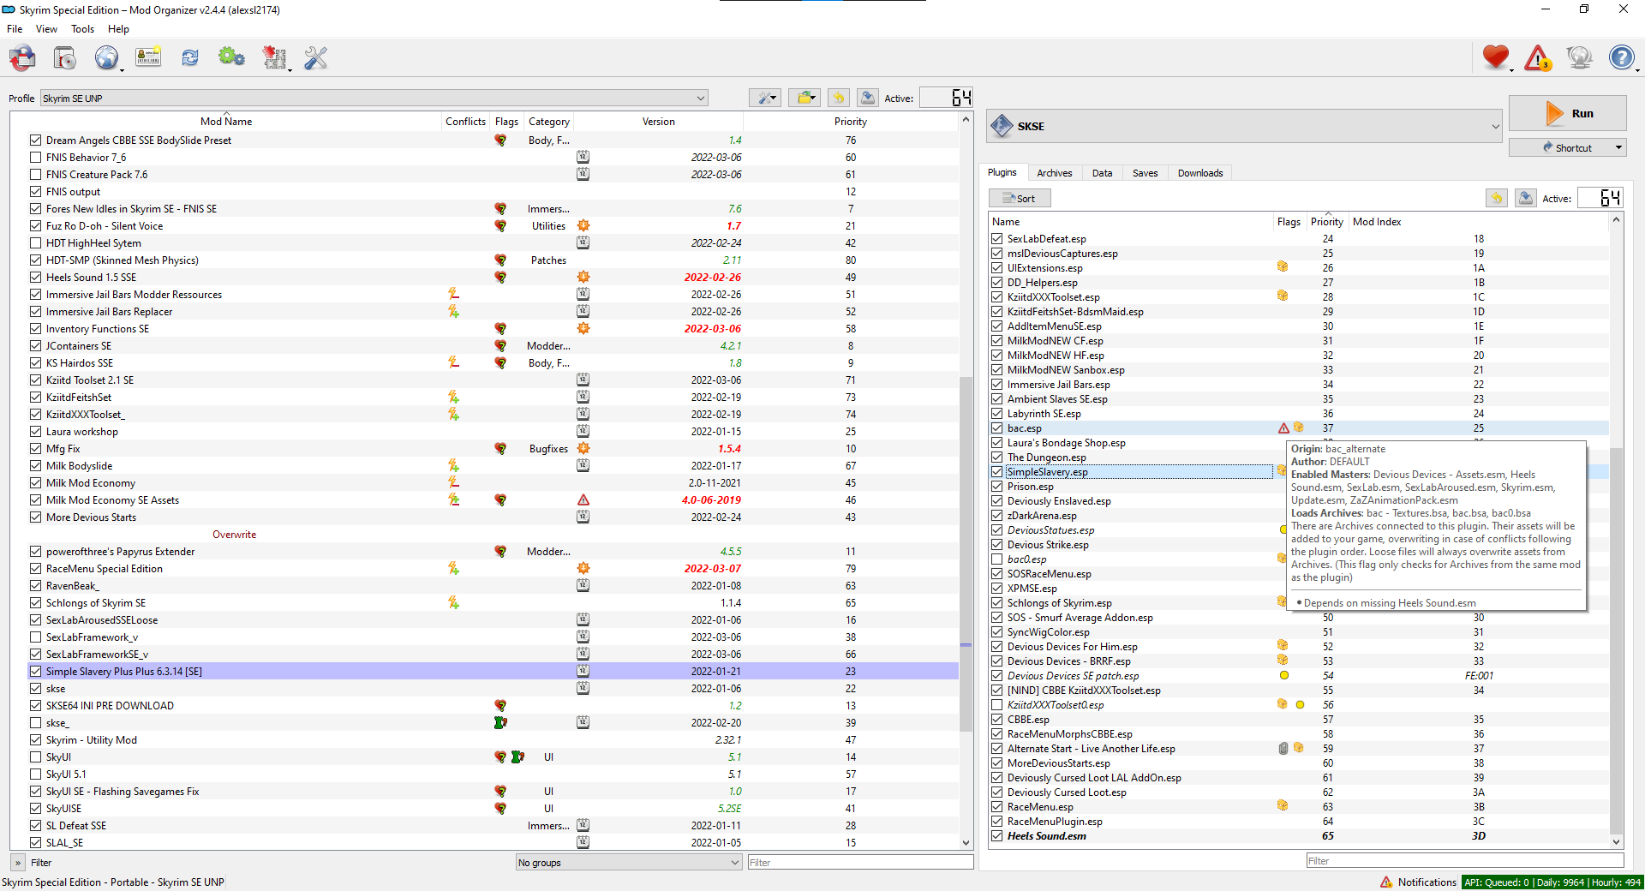Open the Profile Skyrim SE UNP dropdown
The image size is (1645, 891).
pyautogui.click(x=374, y=99)
